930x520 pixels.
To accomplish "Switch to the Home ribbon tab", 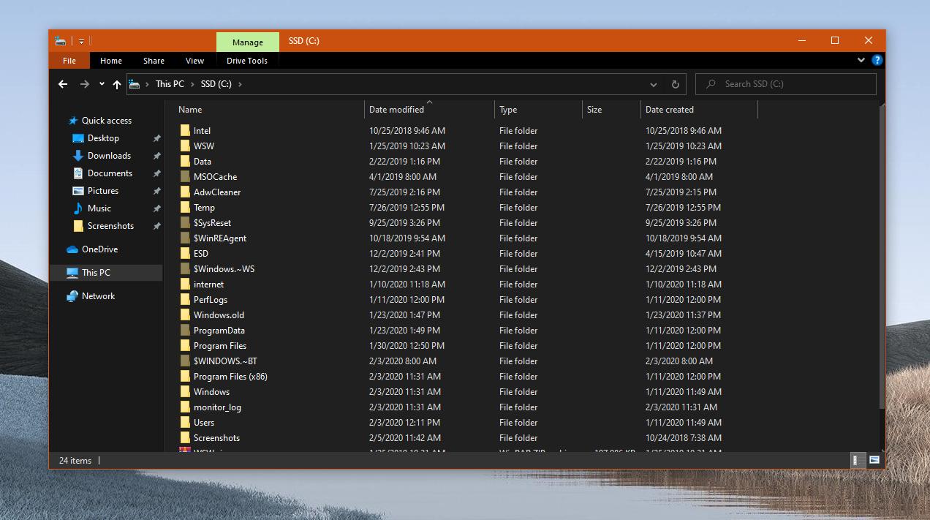I will coord(111,61).
